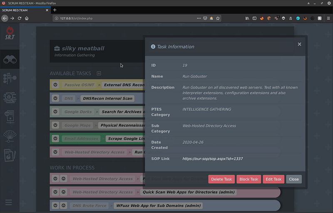Move WFuzz Web App task up

(64, 206)
